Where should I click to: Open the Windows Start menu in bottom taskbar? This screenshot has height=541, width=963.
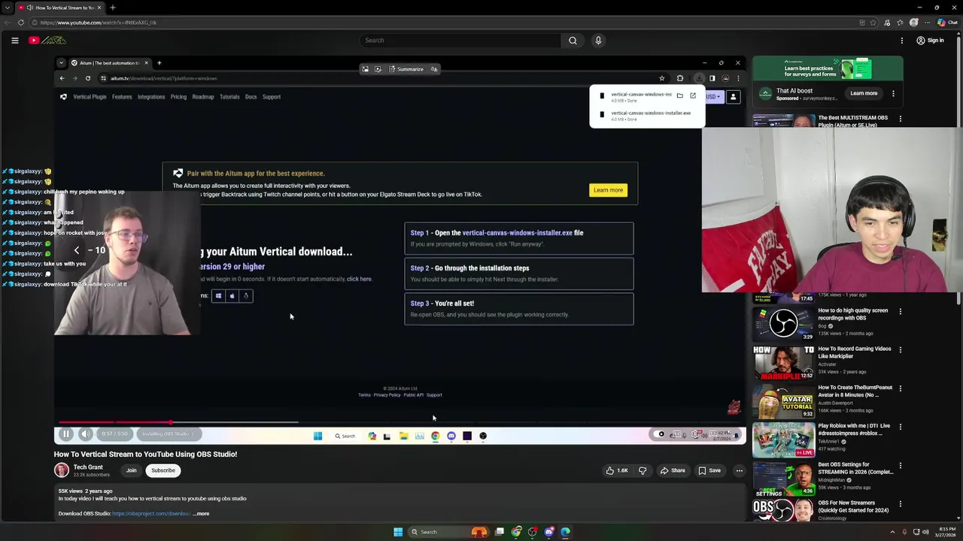[398, 532]
